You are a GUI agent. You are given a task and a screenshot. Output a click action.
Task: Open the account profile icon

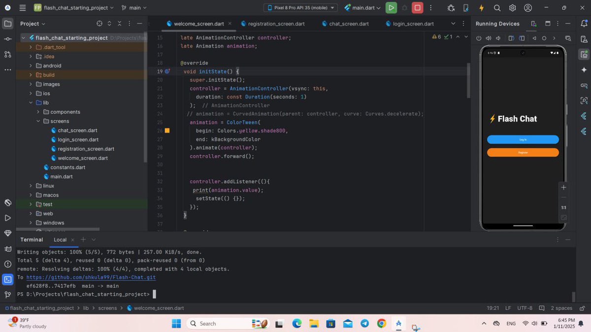pos(528,8)
